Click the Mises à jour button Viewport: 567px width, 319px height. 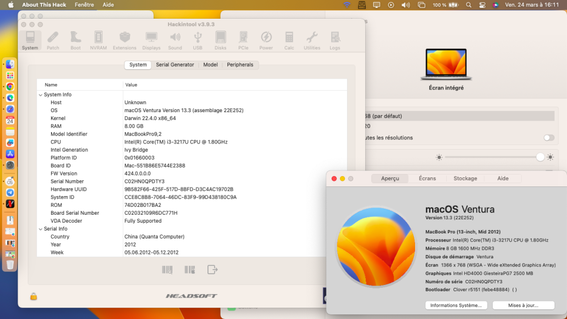523,305
